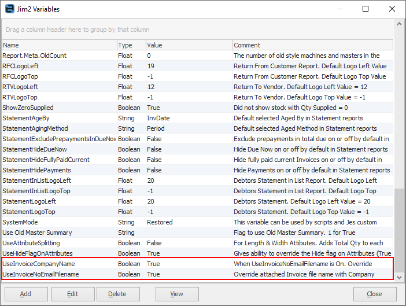The height and width of the screenshot is (306, 406).
Task: Click the Edit button
Action: (72, 294)
